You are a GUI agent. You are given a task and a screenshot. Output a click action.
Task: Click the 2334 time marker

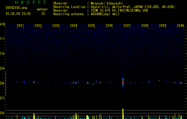coord(73,26)
